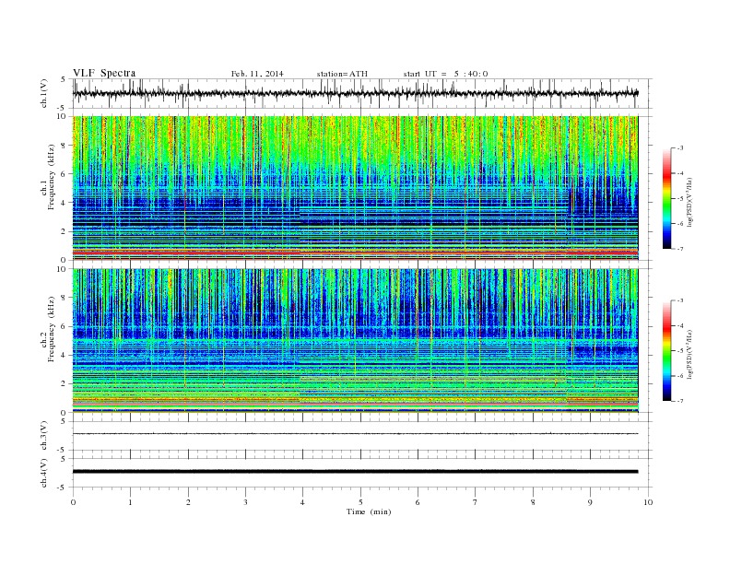Click the "ch.4(V)" axis label

[44, 473]
